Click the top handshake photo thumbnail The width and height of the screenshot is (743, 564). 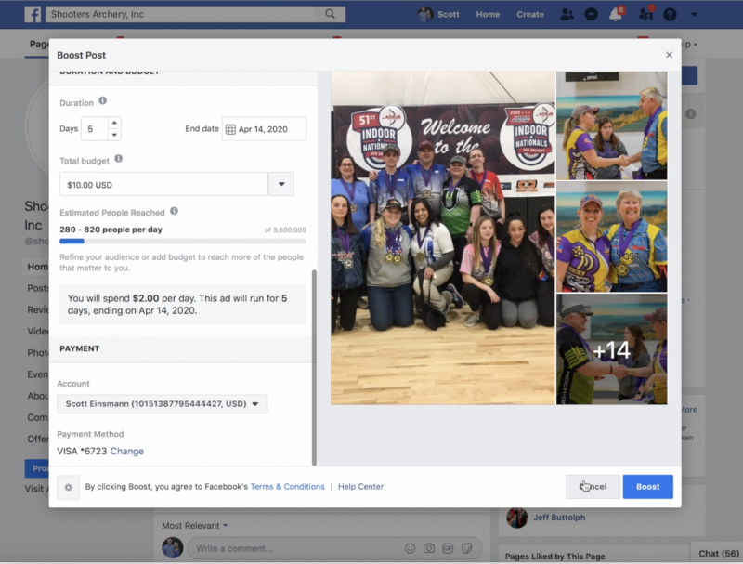611,125
